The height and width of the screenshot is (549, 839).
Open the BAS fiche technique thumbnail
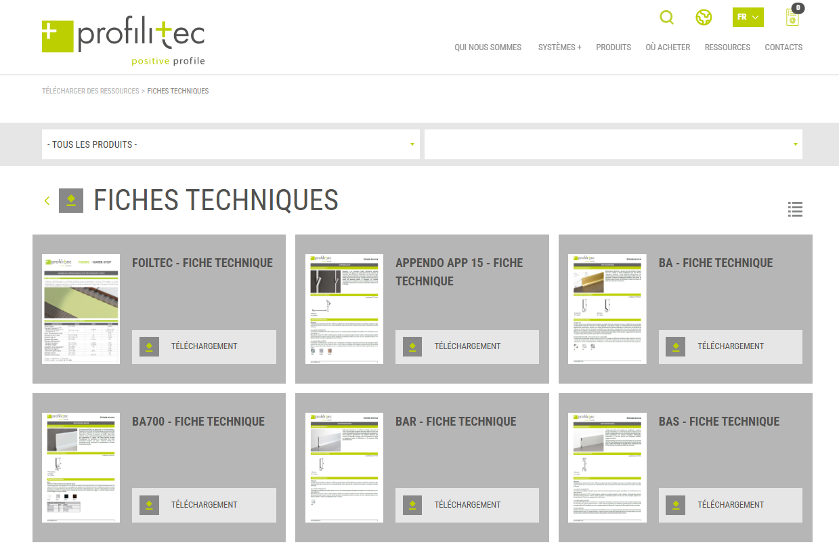(607, 468)
